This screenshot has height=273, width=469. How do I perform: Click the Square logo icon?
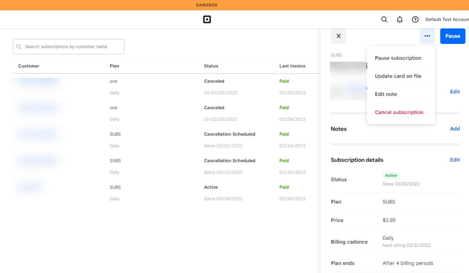pos(207,19)
